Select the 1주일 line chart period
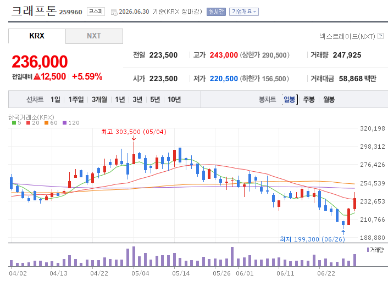The width and height of the screenshot is (388, 281). click(x=76, y=99)
